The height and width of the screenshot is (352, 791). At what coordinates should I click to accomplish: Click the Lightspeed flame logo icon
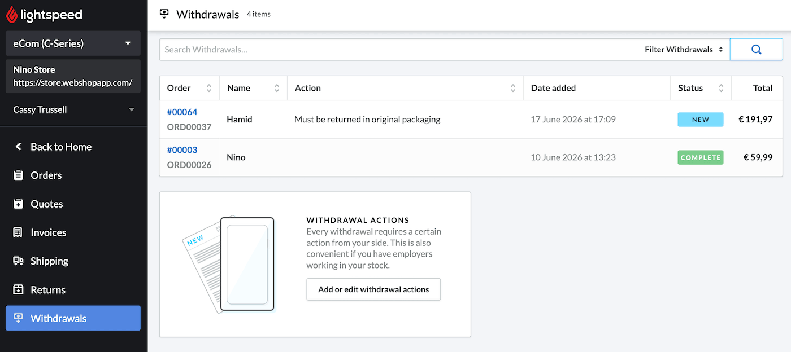coord(12,15)
